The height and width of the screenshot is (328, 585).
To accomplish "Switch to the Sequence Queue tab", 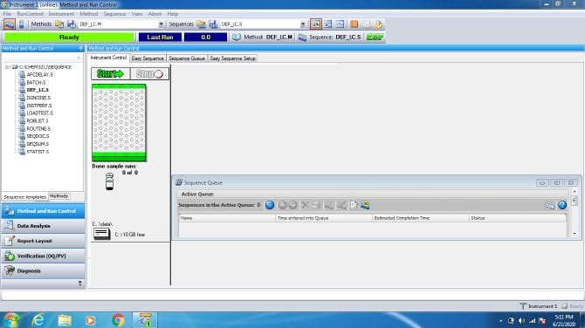I will [187, 58].
